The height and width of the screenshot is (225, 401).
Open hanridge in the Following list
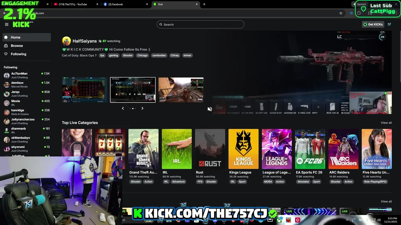27,112
